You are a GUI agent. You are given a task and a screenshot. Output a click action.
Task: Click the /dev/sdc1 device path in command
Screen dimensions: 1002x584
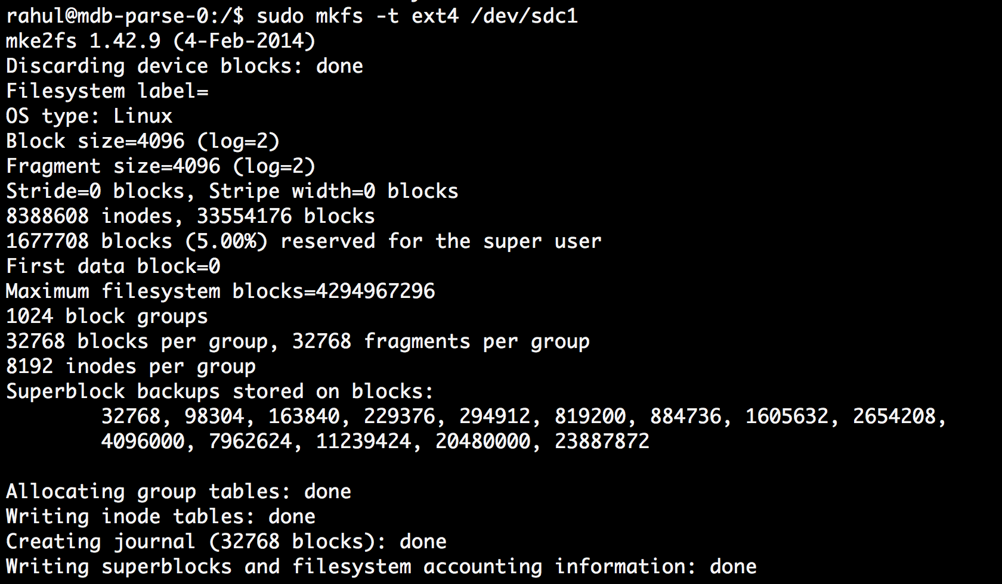tap(524, 16)
